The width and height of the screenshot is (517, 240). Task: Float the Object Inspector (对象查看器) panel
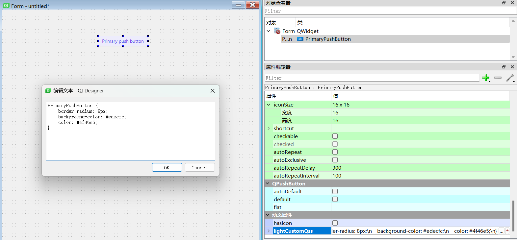[504, 3]
